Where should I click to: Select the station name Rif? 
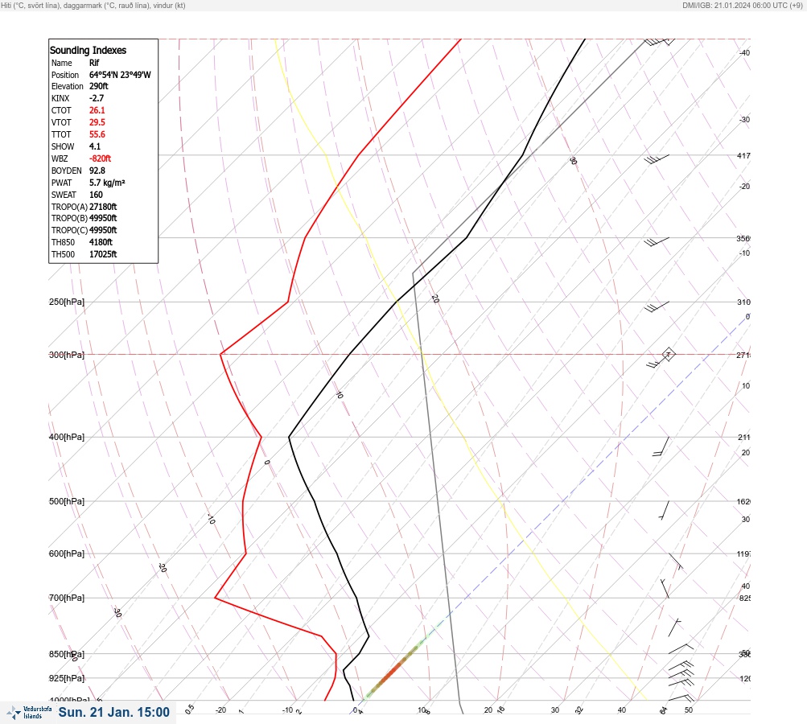(x=94, y=63)
